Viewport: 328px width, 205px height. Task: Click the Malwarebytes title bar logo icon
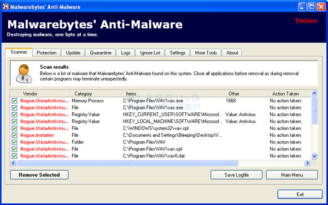pyautogui.click(x=5, y=7)
